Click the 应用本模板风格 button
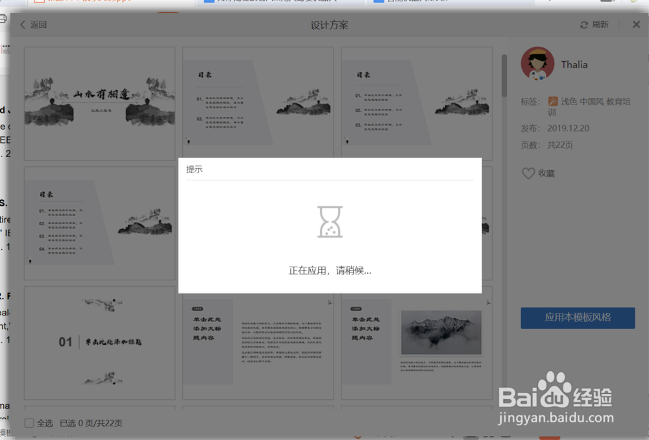This screenshot has height=440, width=649. pos(578,318)
